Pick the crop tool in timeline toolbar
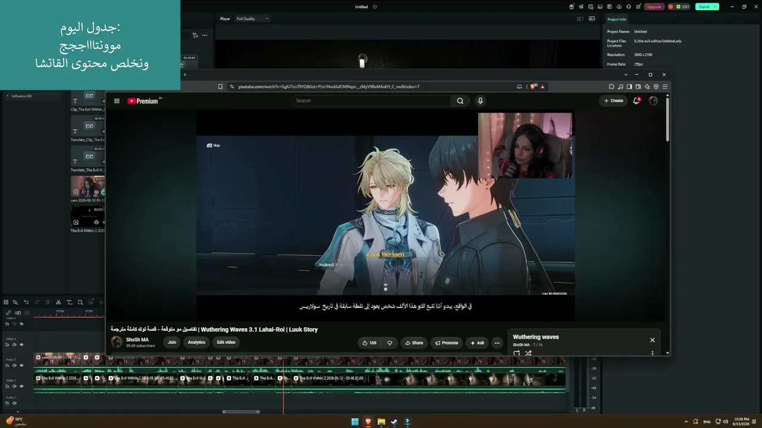 point(80,302)
